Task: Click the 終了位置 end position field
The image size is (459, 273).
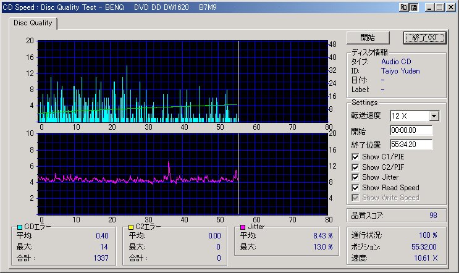Action: [411, 145]
